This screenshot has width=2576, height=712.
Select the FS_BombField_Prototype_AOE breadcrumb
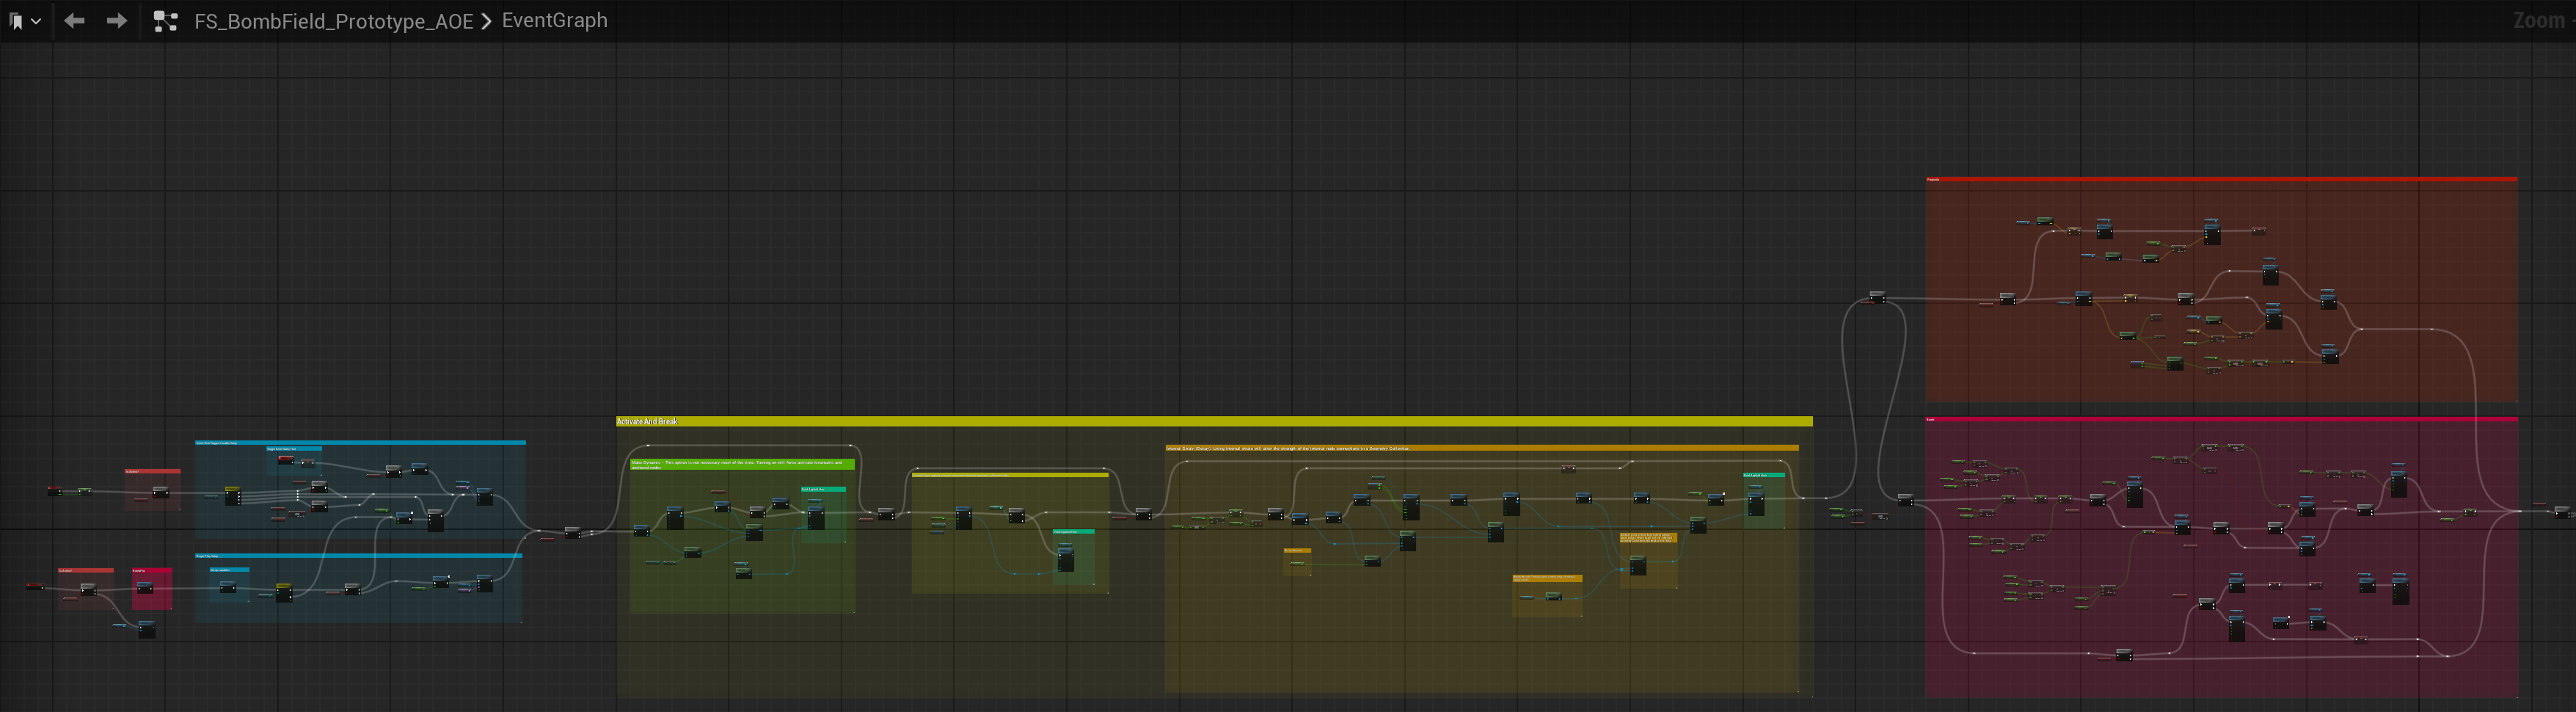333,21
